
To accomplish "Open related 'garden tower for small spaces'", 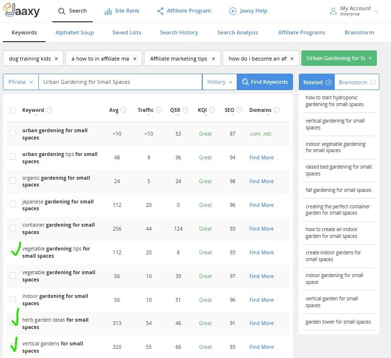I will coord(338,322).
